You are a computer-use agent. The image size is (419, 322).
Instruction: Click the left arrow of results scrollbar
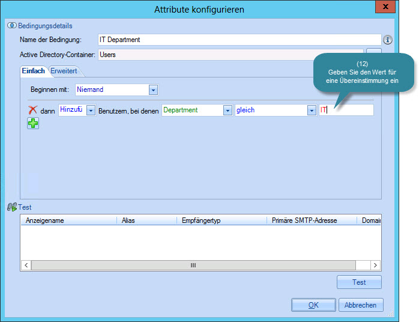[x=26, y=266]
